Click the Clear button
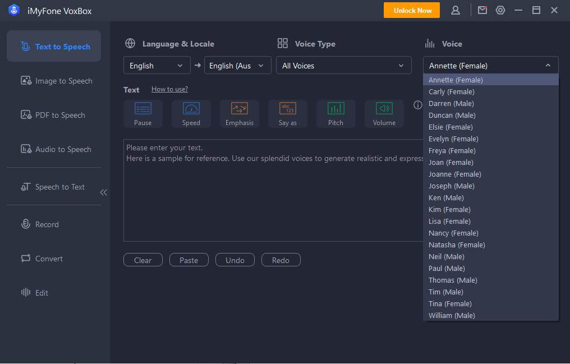Image resolution: width=570 pixels, height=364 pixels. (143, 260)
